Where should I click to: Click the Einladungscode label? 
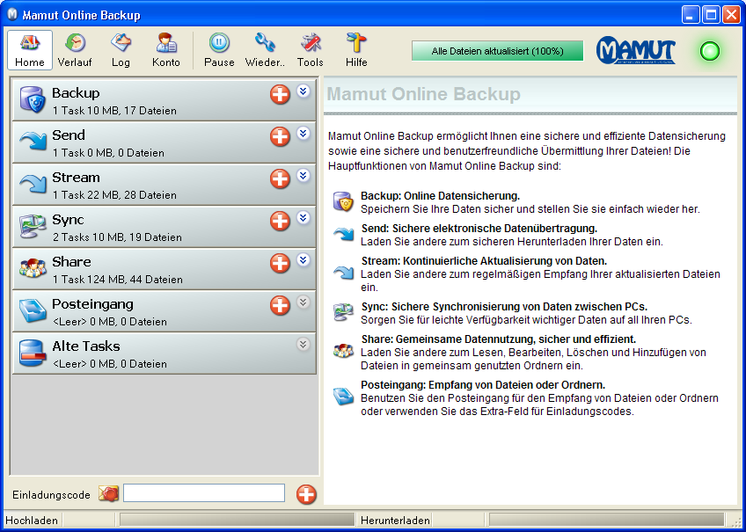(x=51, y=495)
